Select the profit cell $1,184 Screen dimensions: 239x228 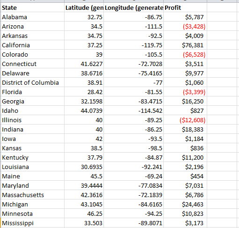click(x=185, y=139)
